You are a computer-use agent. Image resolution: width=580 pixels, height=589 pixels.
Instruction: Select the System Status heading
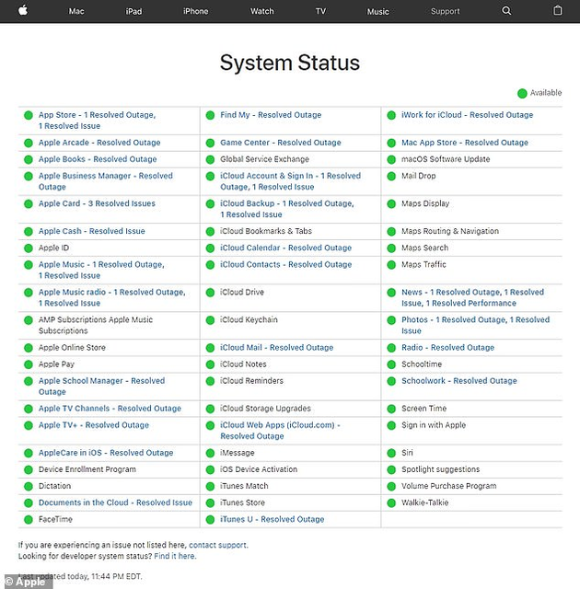(290, 63)
